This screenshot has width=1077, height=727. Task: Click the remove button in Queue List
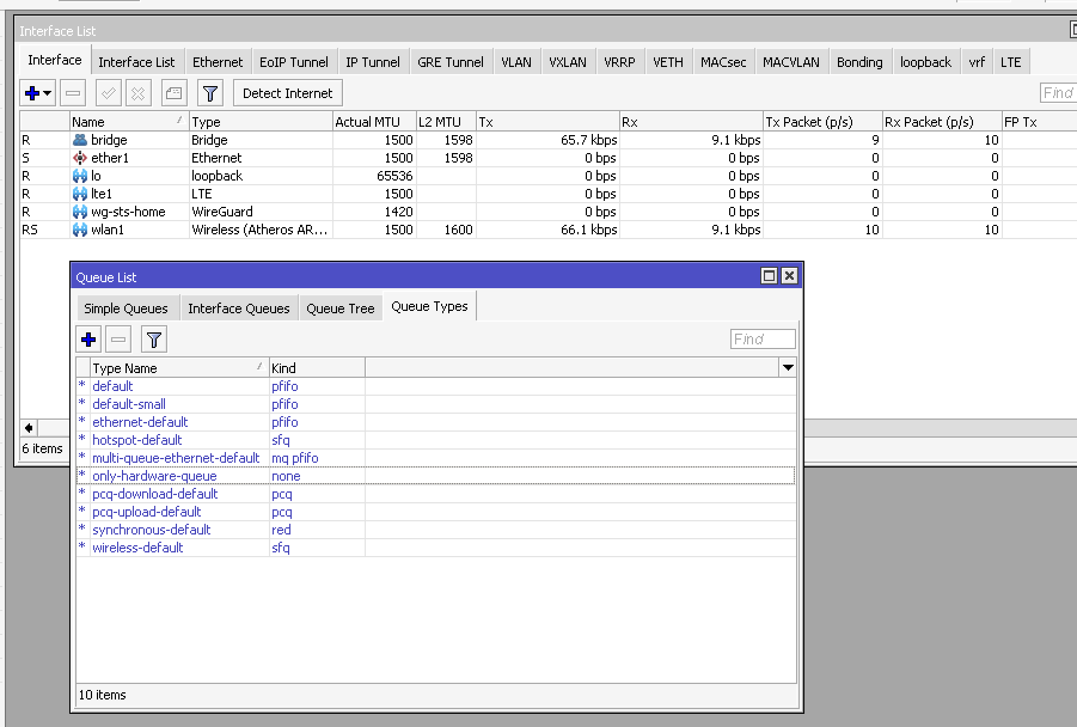tap(118, 340)
